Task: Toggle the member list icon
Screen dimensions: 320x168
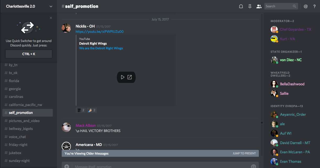Action: tap(259, 7)
